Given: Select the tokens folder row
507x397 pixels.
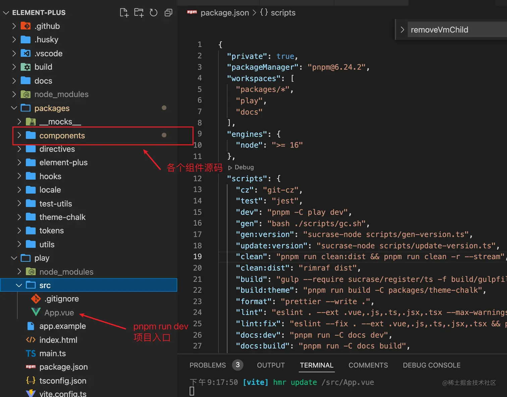Looking at the screenshot, I should (89, 230).
